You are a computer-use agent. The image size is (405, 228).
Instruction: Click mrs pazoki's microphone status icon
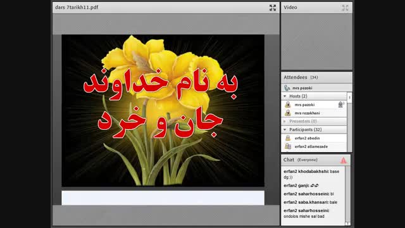(x=341, y=104)
